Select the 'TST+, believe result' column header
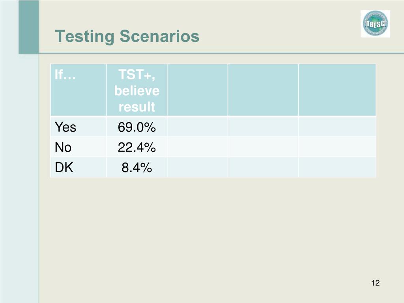Viewport: 404px width, 303px height. [137, 90]
